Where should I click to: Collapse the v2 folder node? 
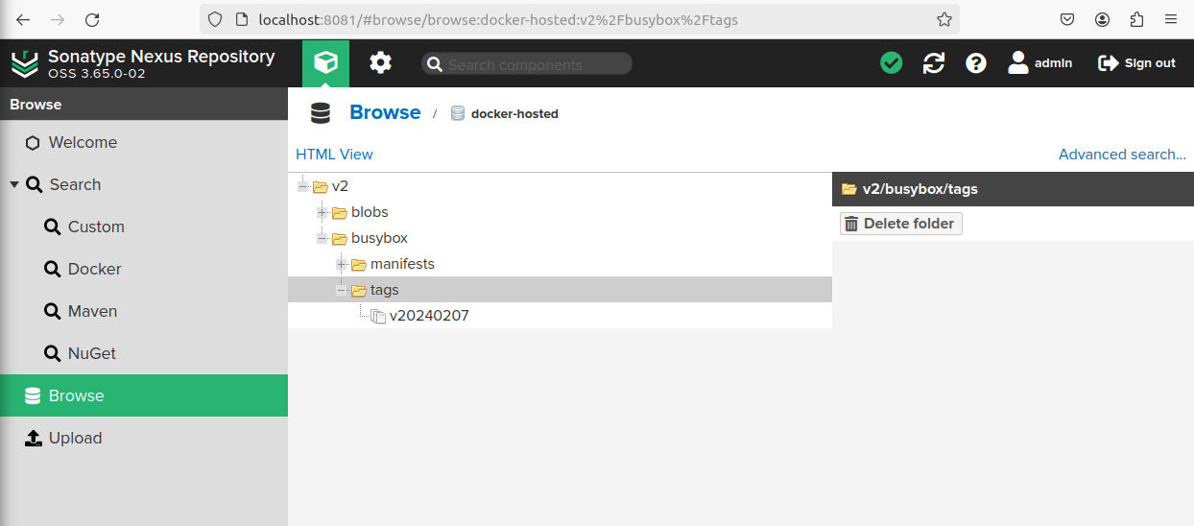coord(303,186)
